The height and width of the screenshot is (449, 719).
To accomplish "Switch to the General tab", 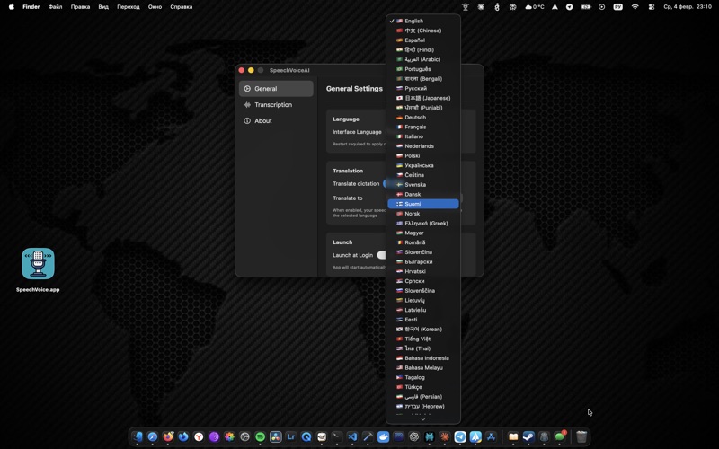I will (x=276, y=88).
